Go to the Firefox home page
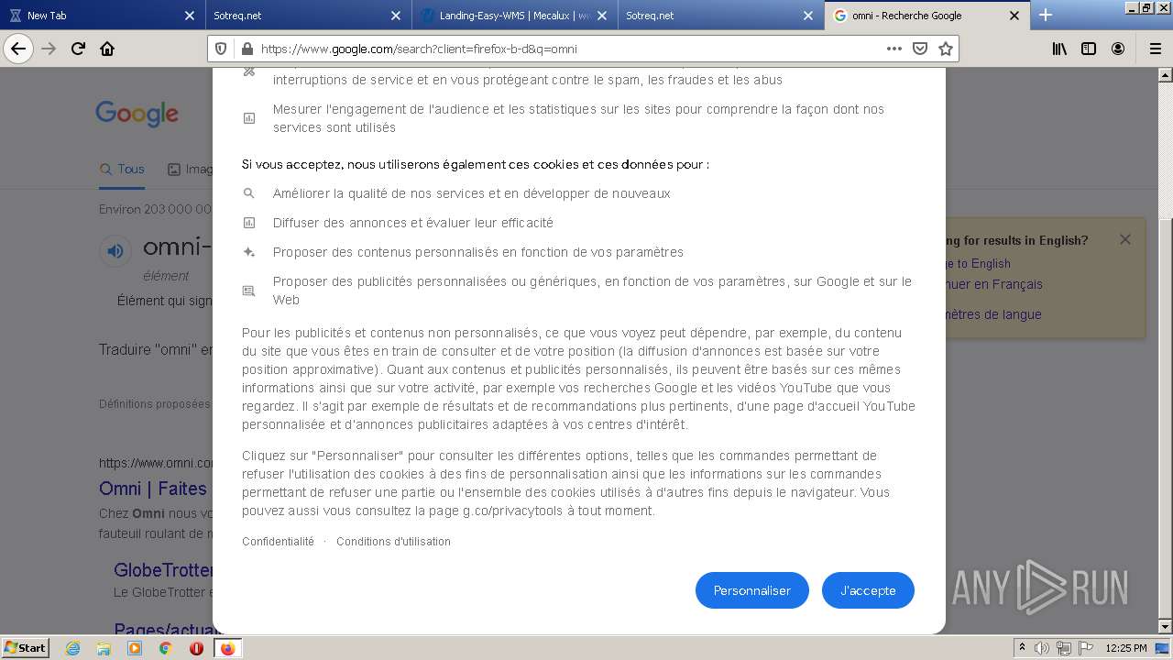 107,49
